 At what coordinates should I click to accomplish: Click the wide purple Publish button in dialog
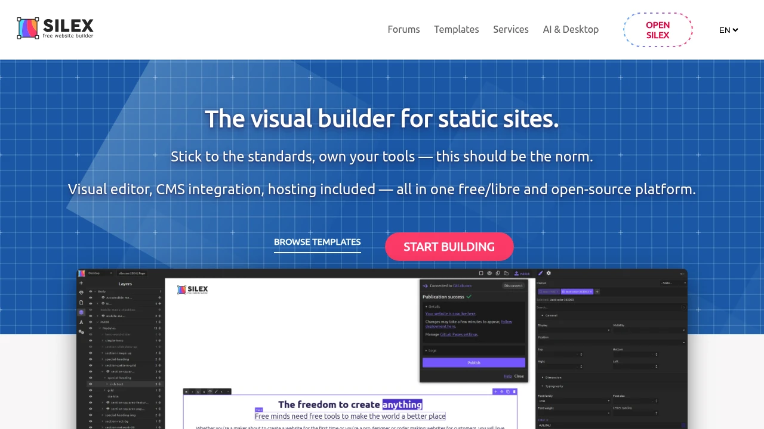[x=474, y=362]
